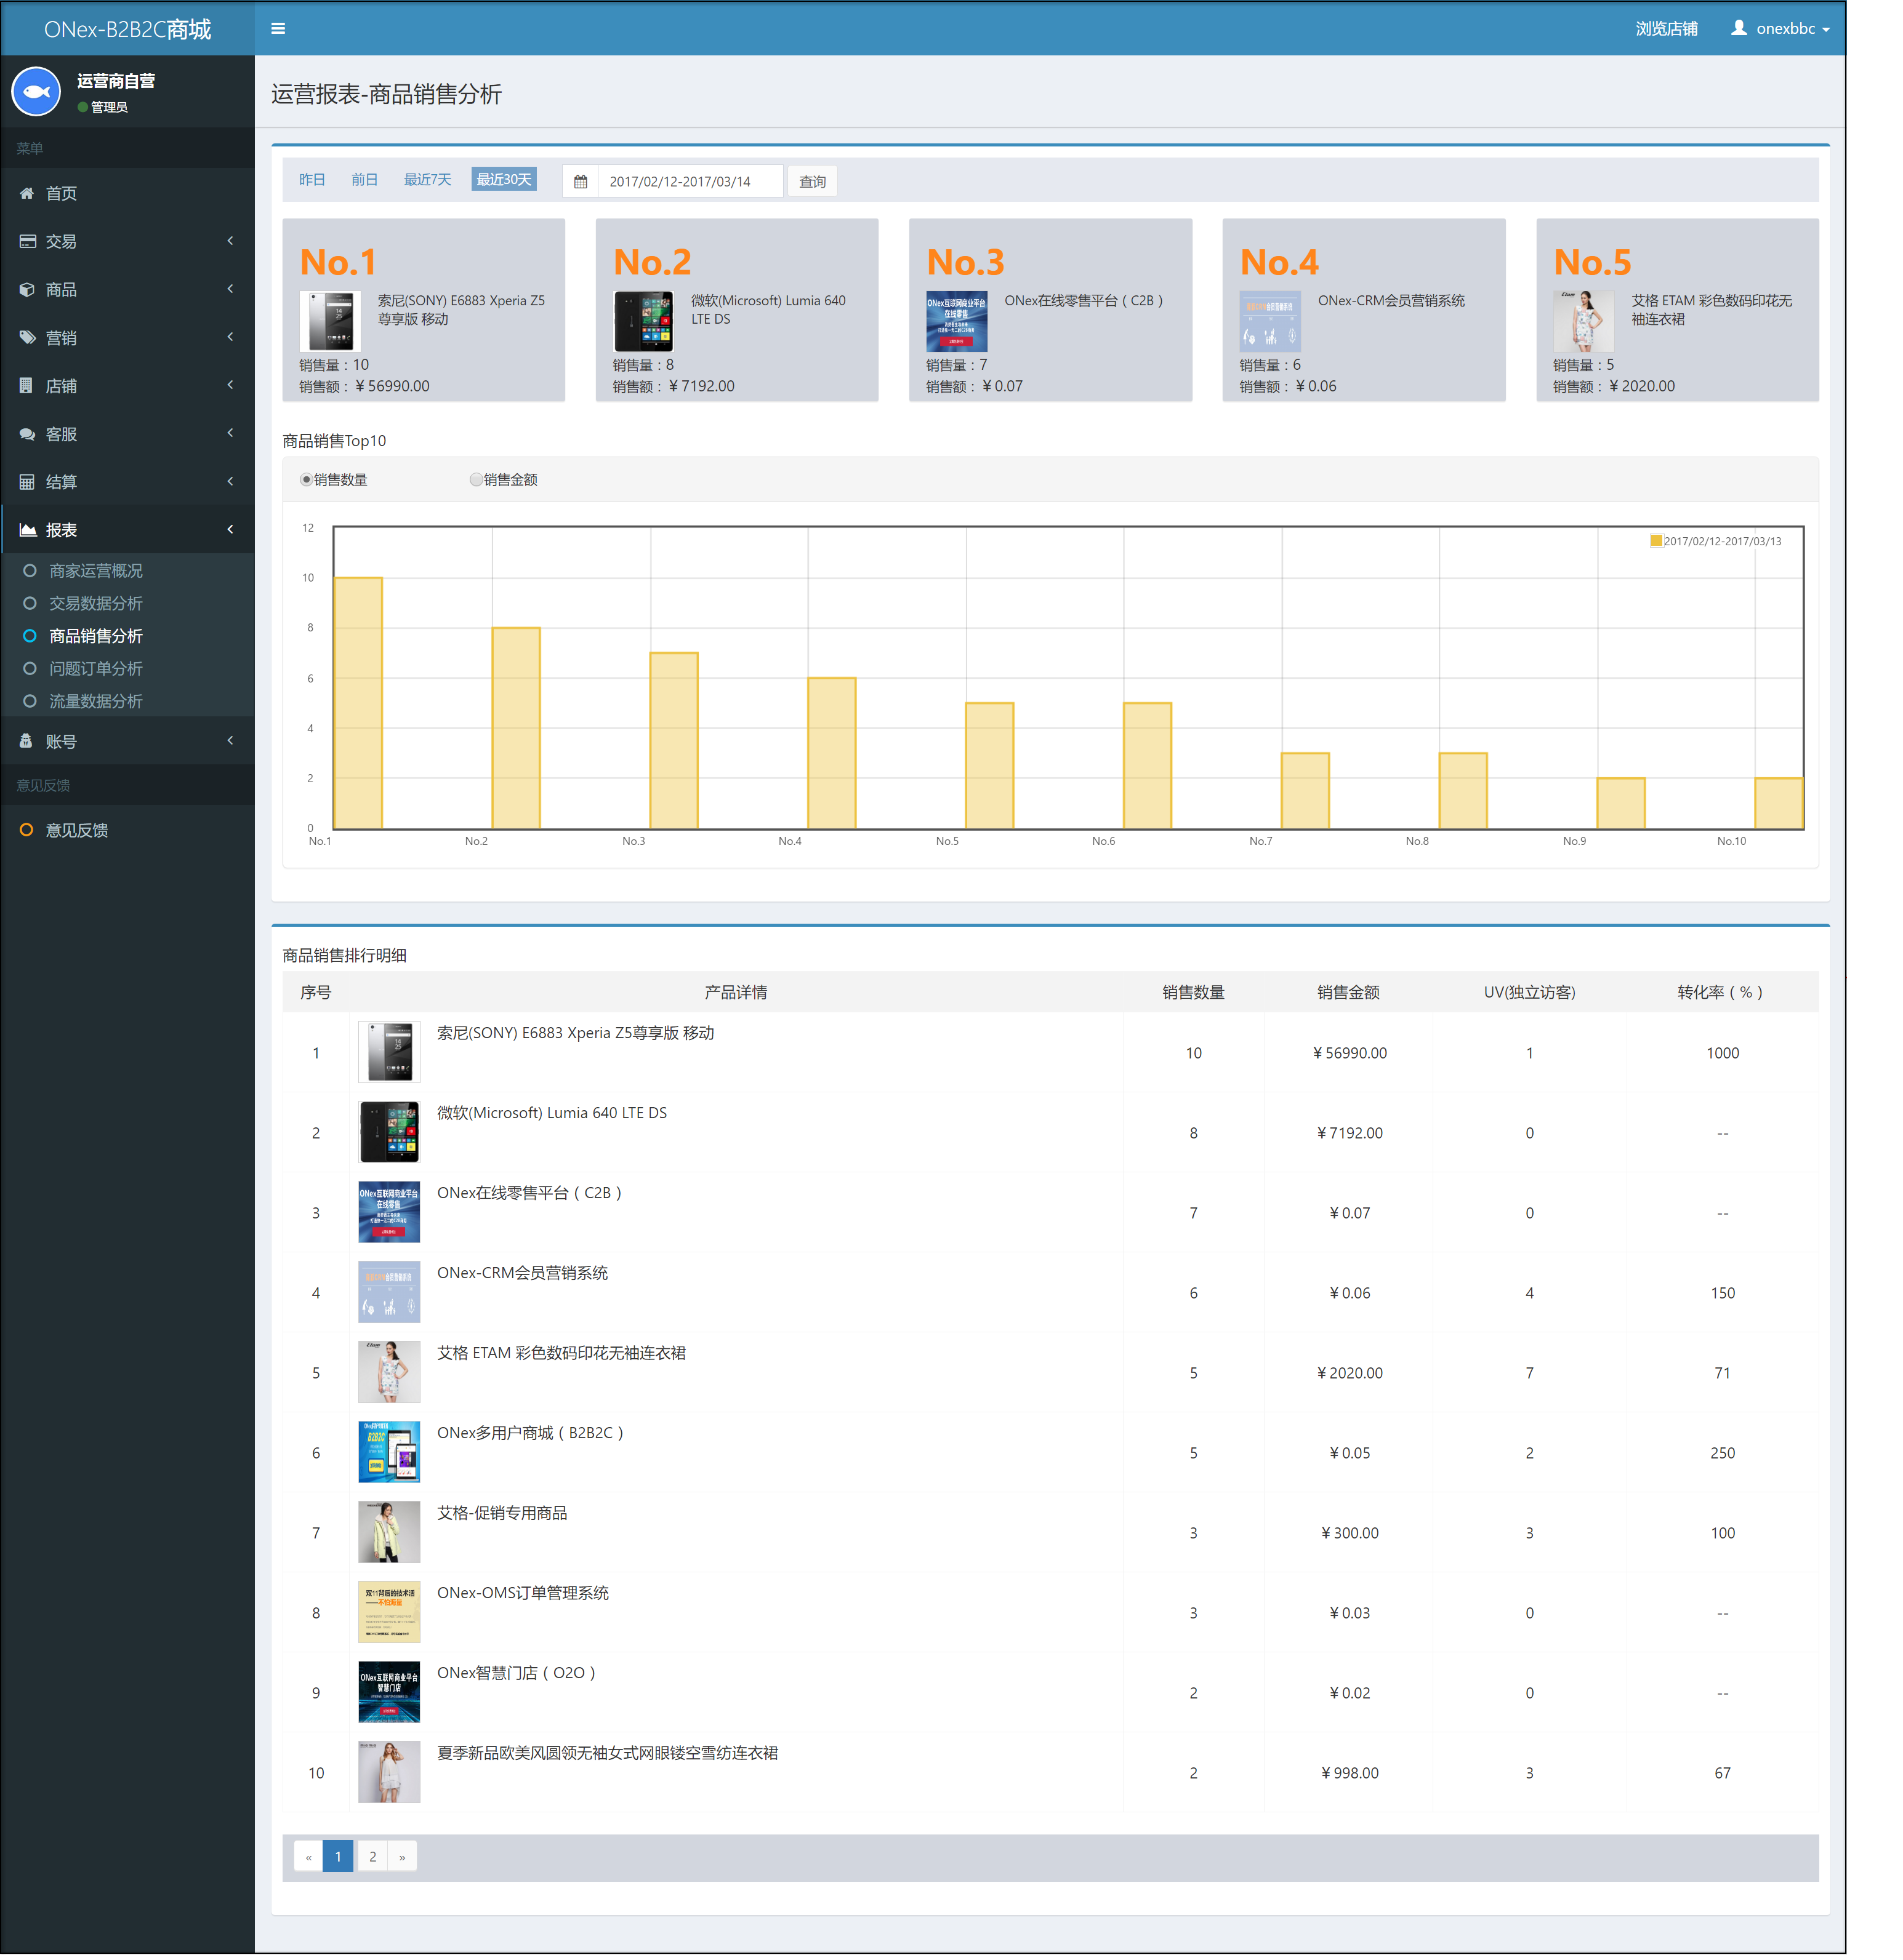Click the previous page « button
Viewport: 1903px width, 1960px height.
pyautogui.click(x=308, y=1857)
